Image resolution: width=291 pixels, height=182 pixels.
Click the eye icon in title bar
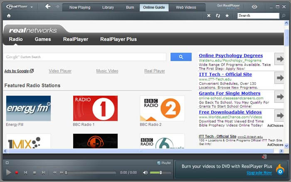click(254, 7)
